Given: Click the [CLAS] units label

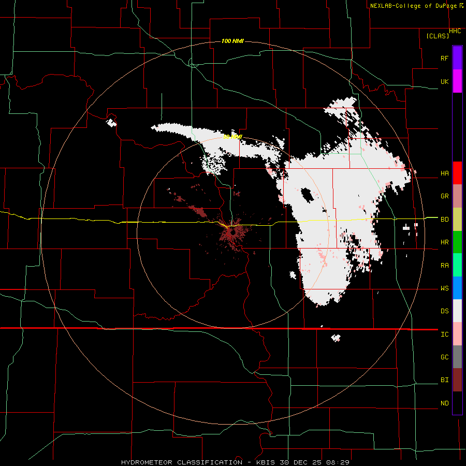Looking at the screenshot, I should 438,36.
